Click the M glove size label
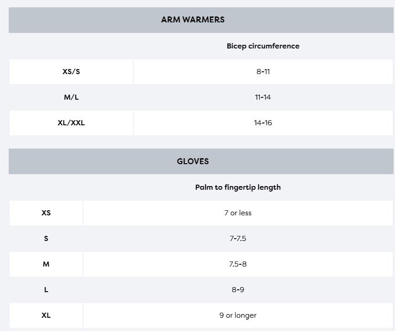The height and width of the screenshot is (331, 395). (x=46, y=264)
